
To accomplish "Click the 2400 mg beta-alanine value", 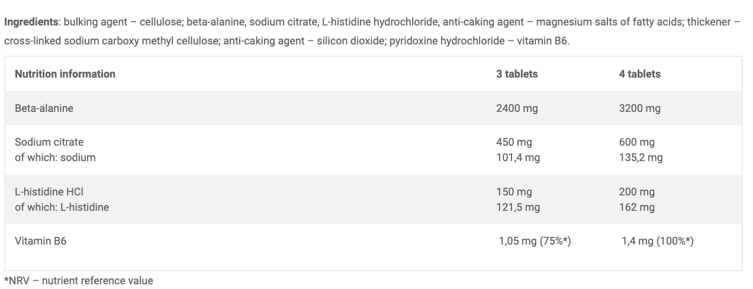I will (517, 108).
